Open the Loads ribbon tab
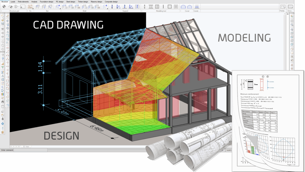The height and width of the screenshot is (172, 305). coord(13,1)
